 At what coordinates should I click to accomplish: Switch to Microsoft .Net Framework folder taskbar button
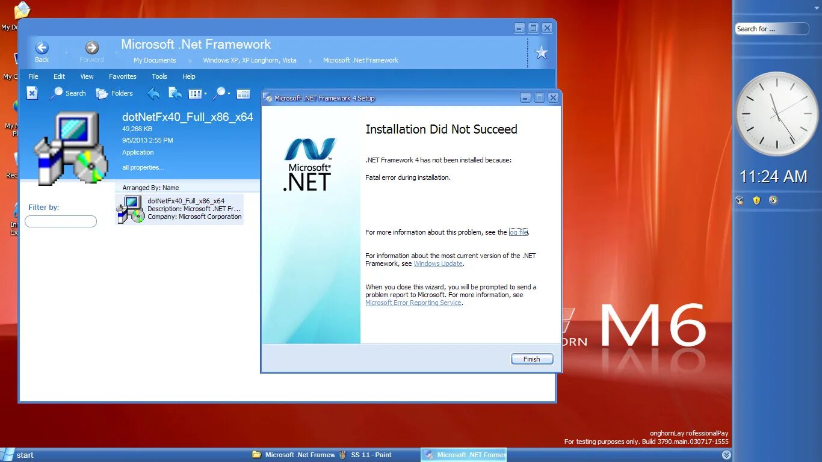click(294, 455)
